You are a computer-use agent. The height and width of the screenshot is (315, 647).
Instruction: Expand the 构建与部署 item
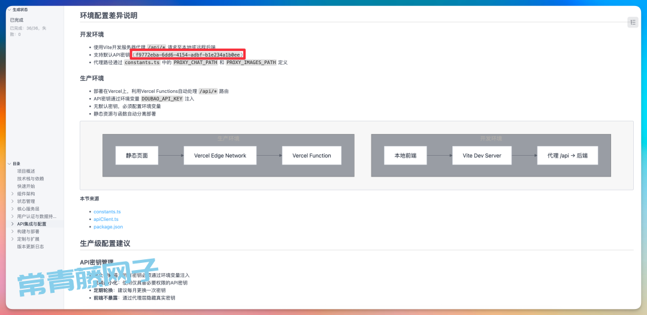pos(13,231)
